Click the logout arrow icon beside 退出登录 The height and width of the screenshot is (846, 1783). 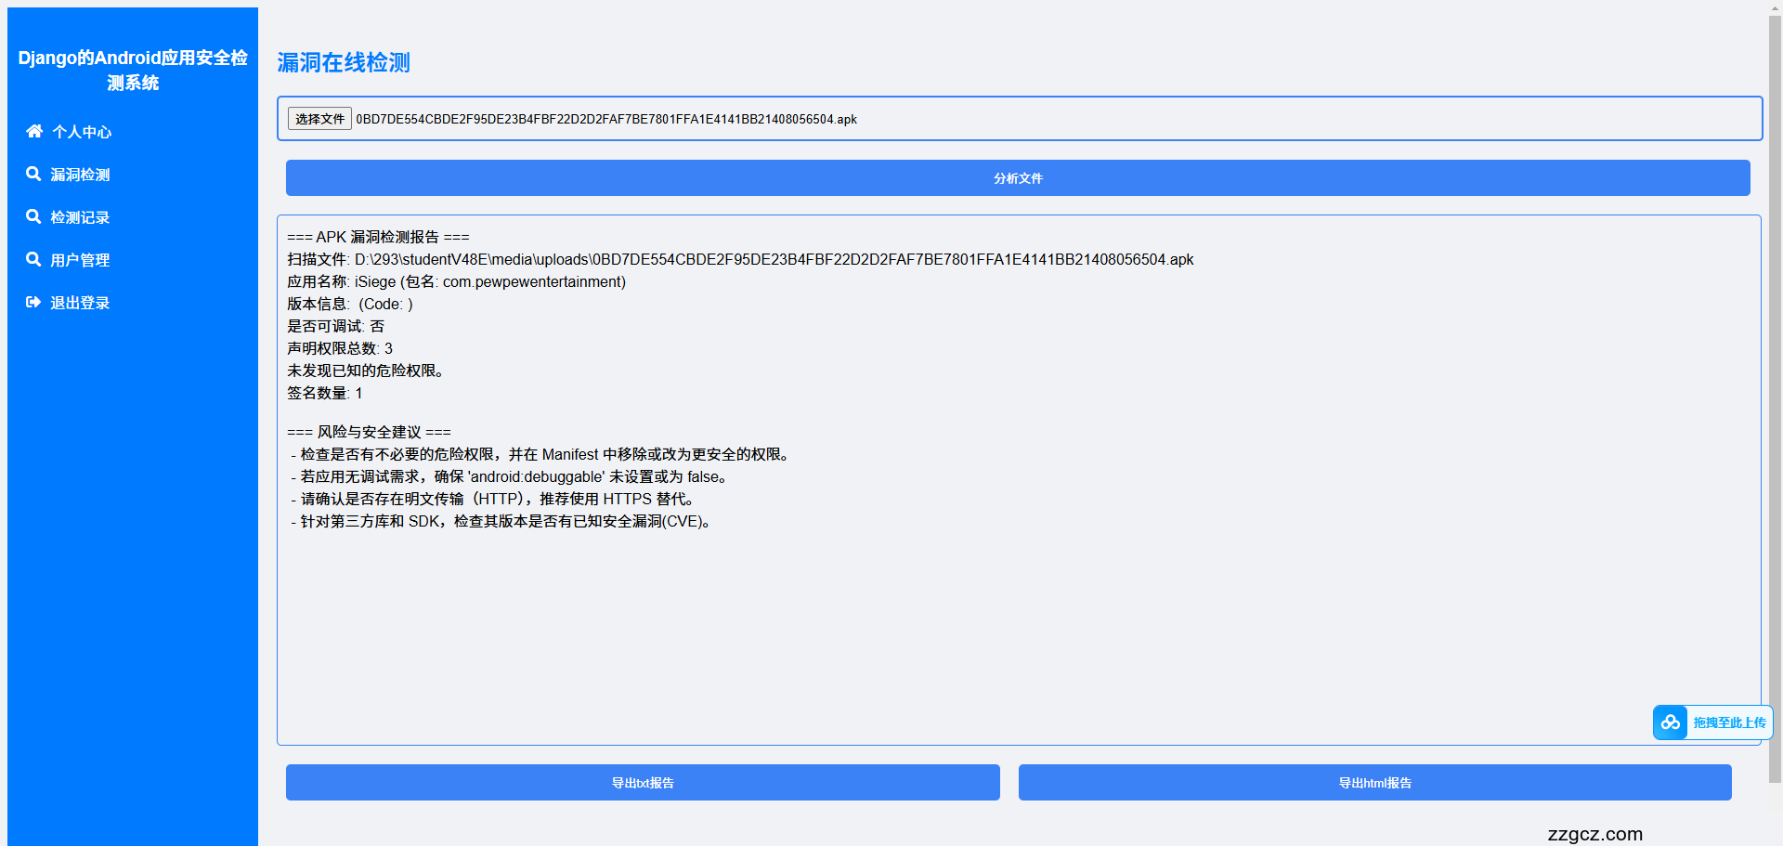34,302
